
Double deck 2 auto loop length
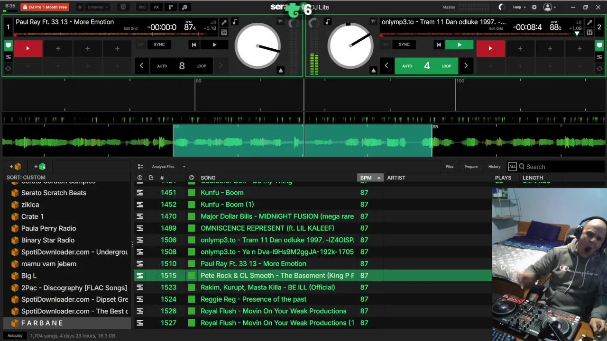[x=466, y=66]
